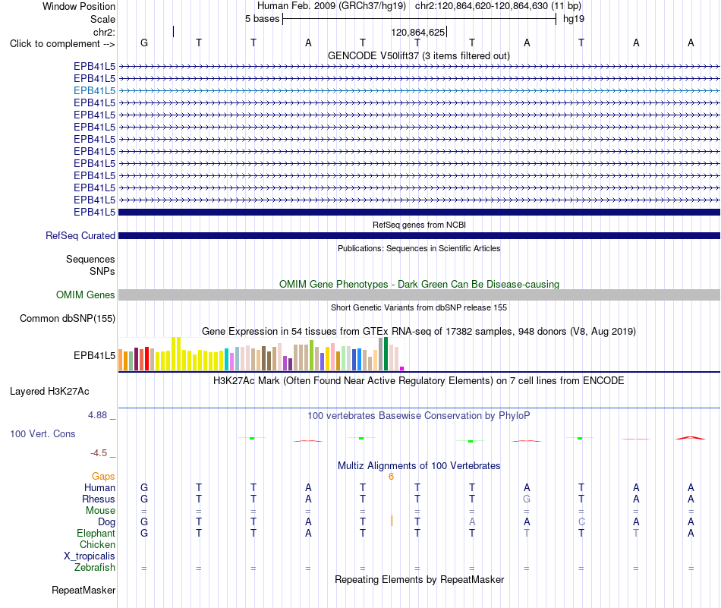Click the bright red bar in GTEx chart
The height and width of the screenshot is (608, 721).
(x=146, y=359)
